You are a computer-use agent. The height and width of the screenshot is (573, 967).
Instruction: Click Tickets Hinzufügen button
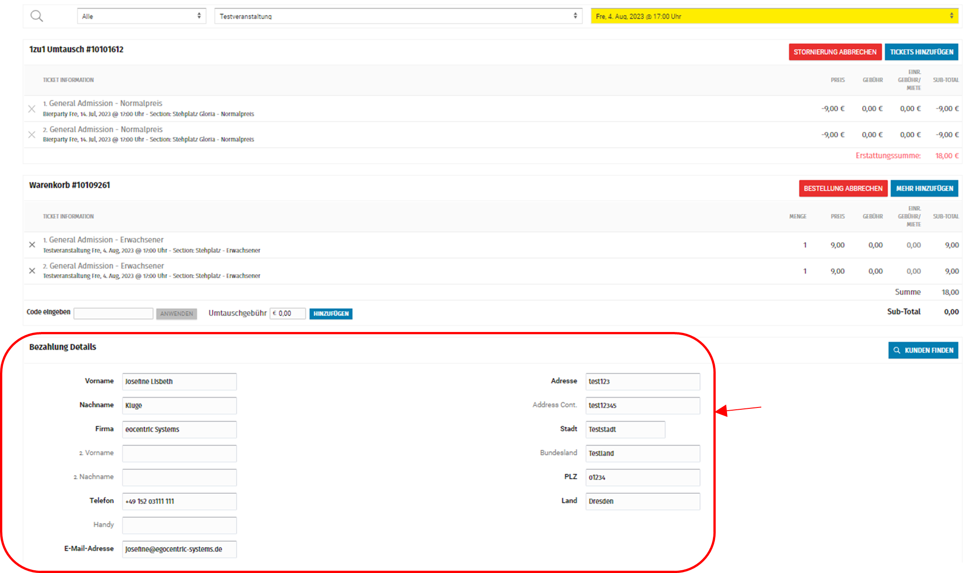pos(921,52)
